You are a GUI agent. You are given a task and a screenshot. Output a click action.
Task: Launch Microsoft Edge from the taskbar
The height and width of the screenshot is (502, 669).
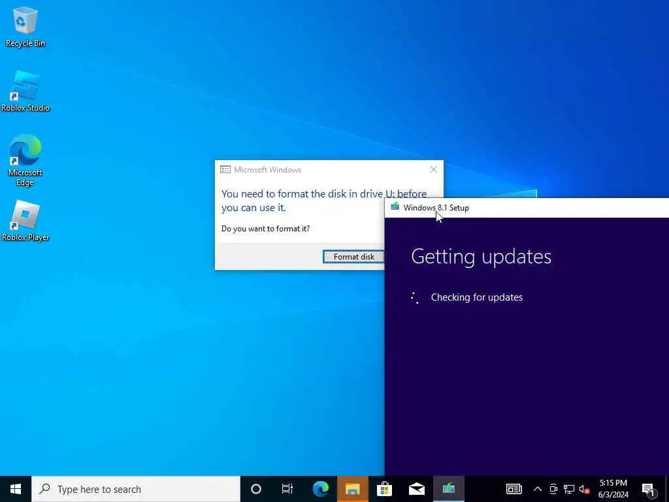click(320, 489)
